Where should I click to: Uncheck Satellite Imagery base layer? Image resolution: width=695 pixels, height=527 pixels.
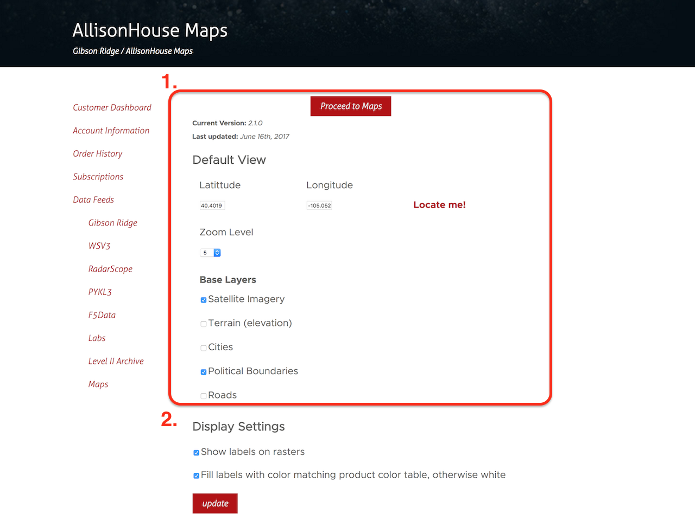(204, 300)
